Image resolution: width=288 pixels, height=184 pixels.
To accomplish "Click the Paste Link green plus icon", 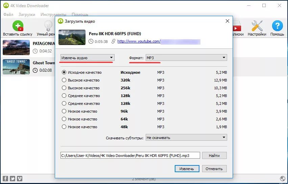I will [x=18, y=26].
